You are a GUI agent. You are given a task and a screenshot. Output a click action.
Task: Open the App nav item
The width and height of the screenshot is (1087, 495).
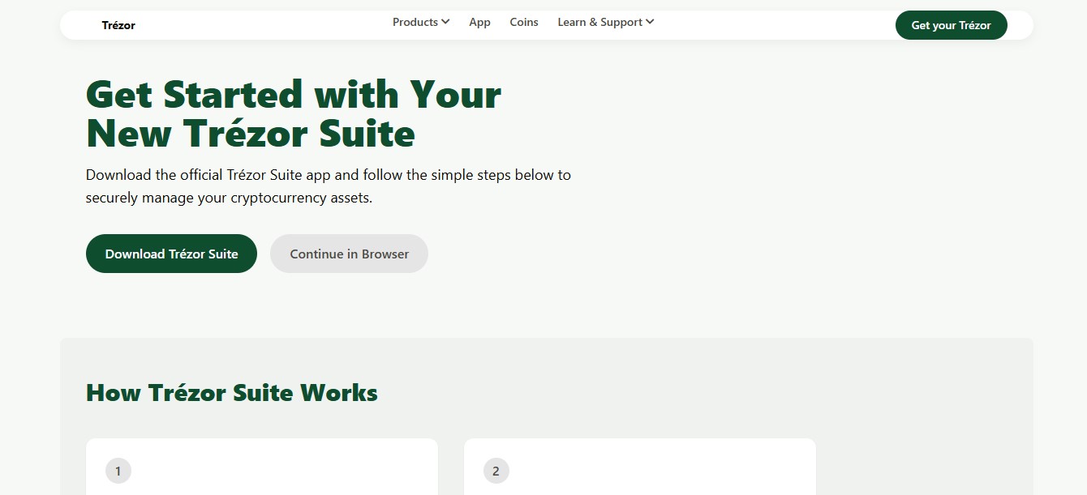point(479,23)
